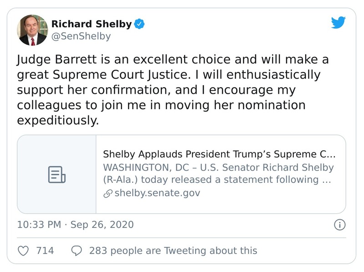This screenshot has height=272, width=364.
Task: Open the Shelby Applauds President Trump's headline
Action: pos(219,154)
